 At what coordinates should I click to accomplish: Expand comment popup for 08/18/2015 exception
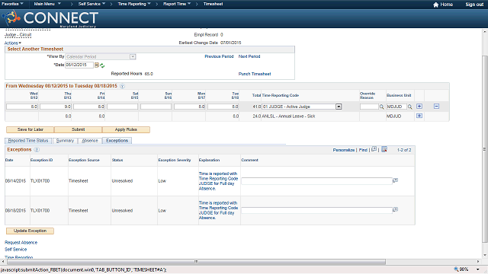[x=395, y=210]
